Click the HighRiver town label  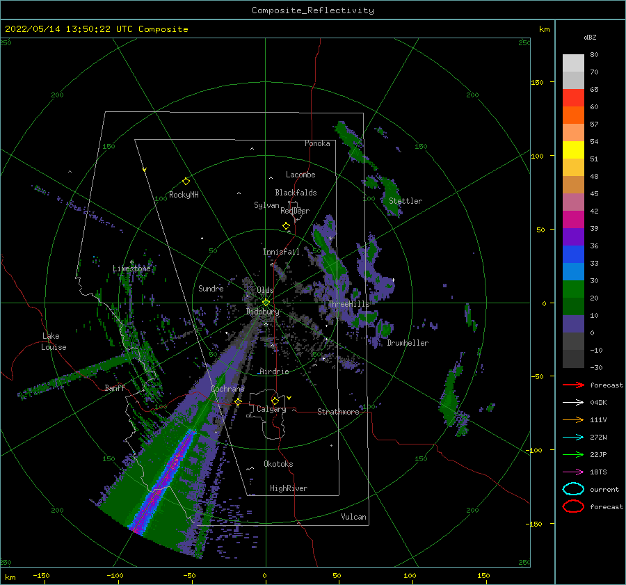pos(289,488)
